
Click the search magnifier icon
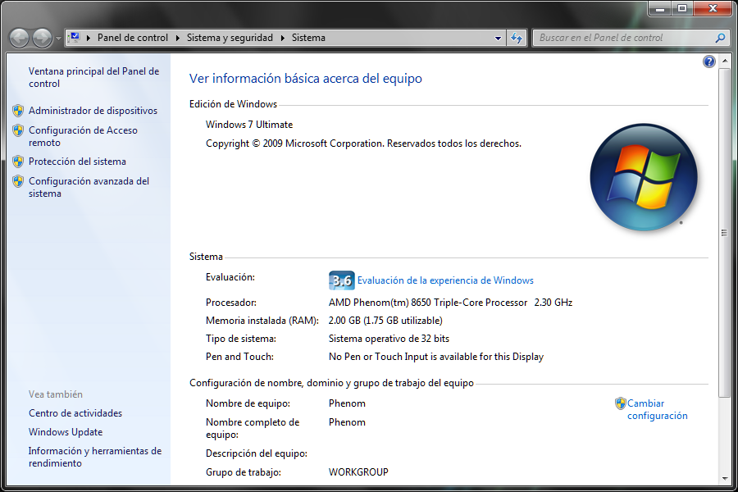tap(720, 38)
